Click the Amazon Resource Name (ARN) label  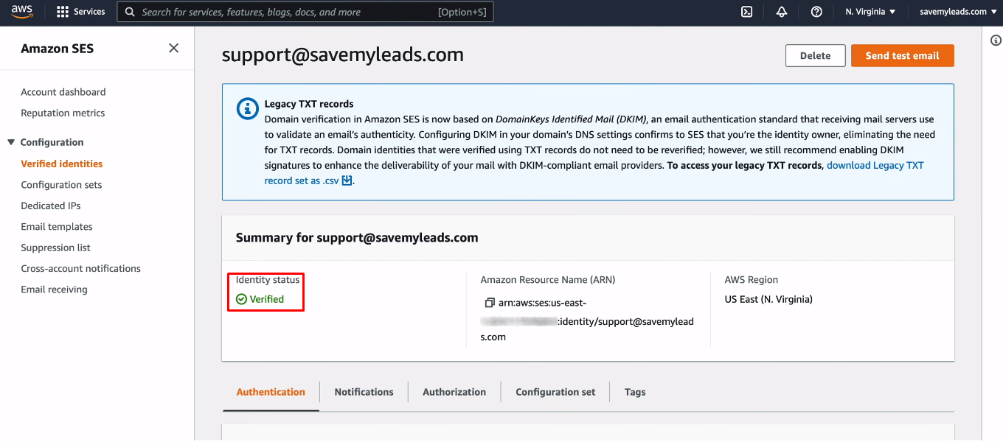point(548,280)
